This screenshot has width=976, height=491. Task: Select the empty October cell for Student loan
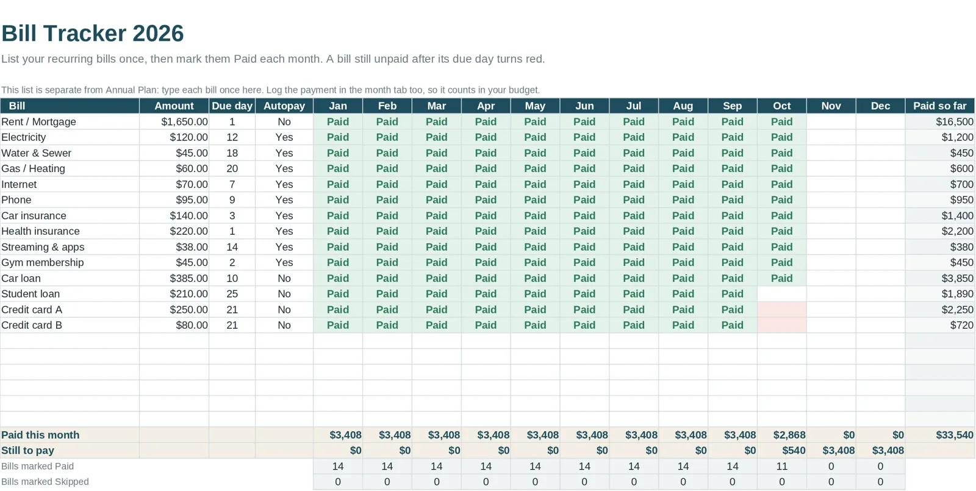click(781, 294)
